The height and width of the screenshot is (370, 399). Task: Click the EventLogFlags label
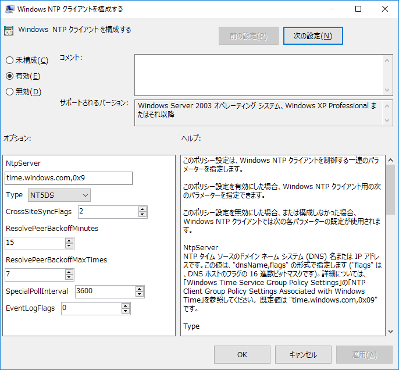pos(30,308)
